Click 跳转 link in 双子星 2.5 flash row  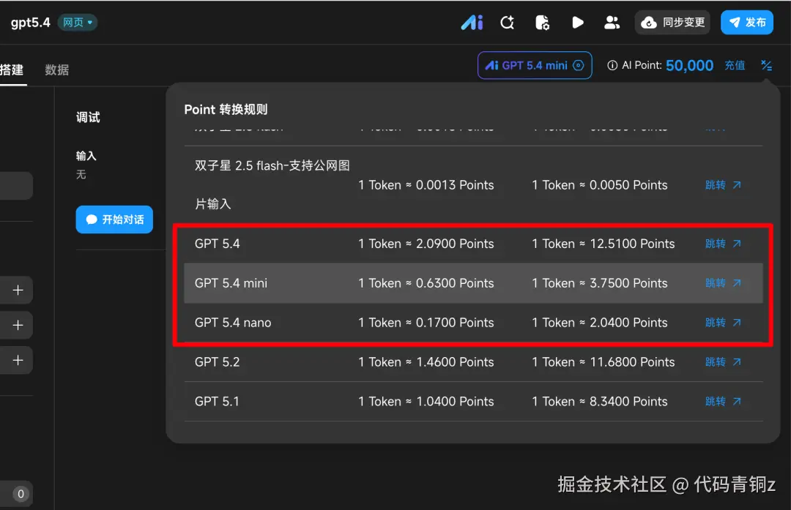coord(723,185)
